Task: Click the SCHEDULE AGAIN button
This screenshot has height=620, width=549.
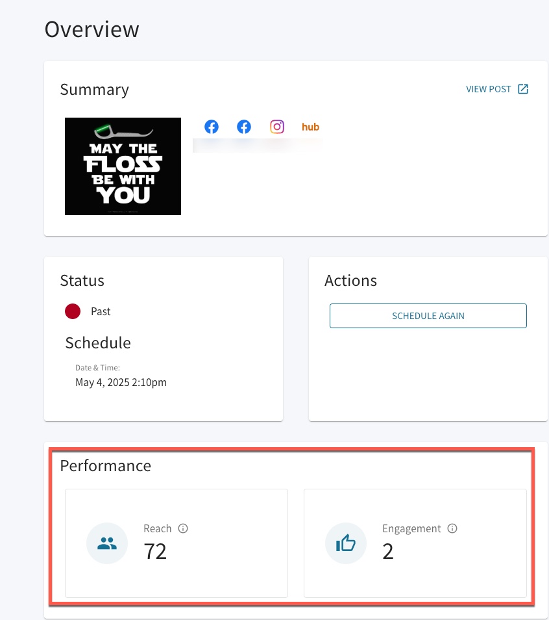Action: tap(428, 316)
